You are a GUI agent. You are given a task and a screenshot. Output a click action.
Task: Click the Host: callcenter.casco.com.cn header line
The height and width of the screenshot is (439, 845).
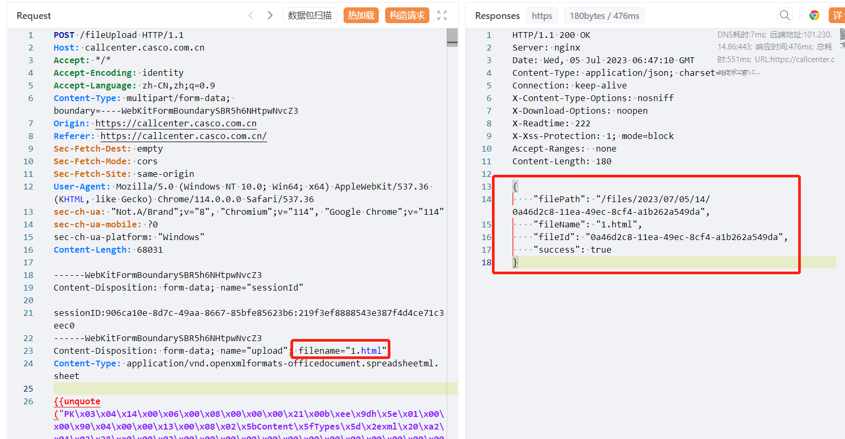tap(129, 47)
